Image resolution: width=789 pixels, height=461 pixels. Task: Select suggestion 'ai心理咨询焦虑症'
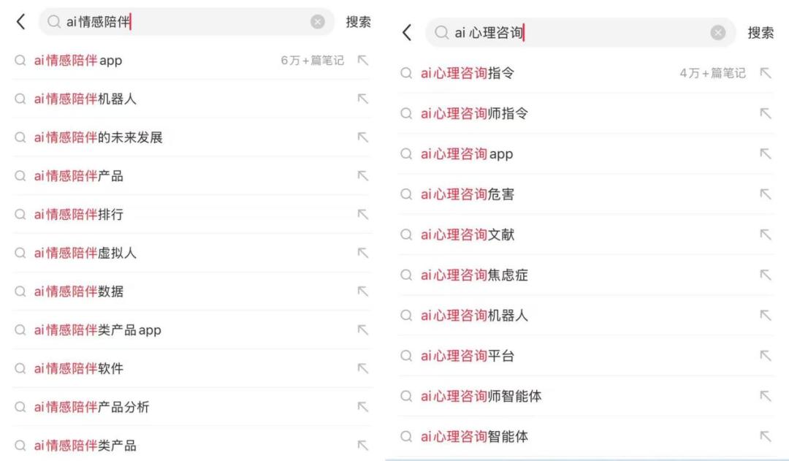point(473,275)
